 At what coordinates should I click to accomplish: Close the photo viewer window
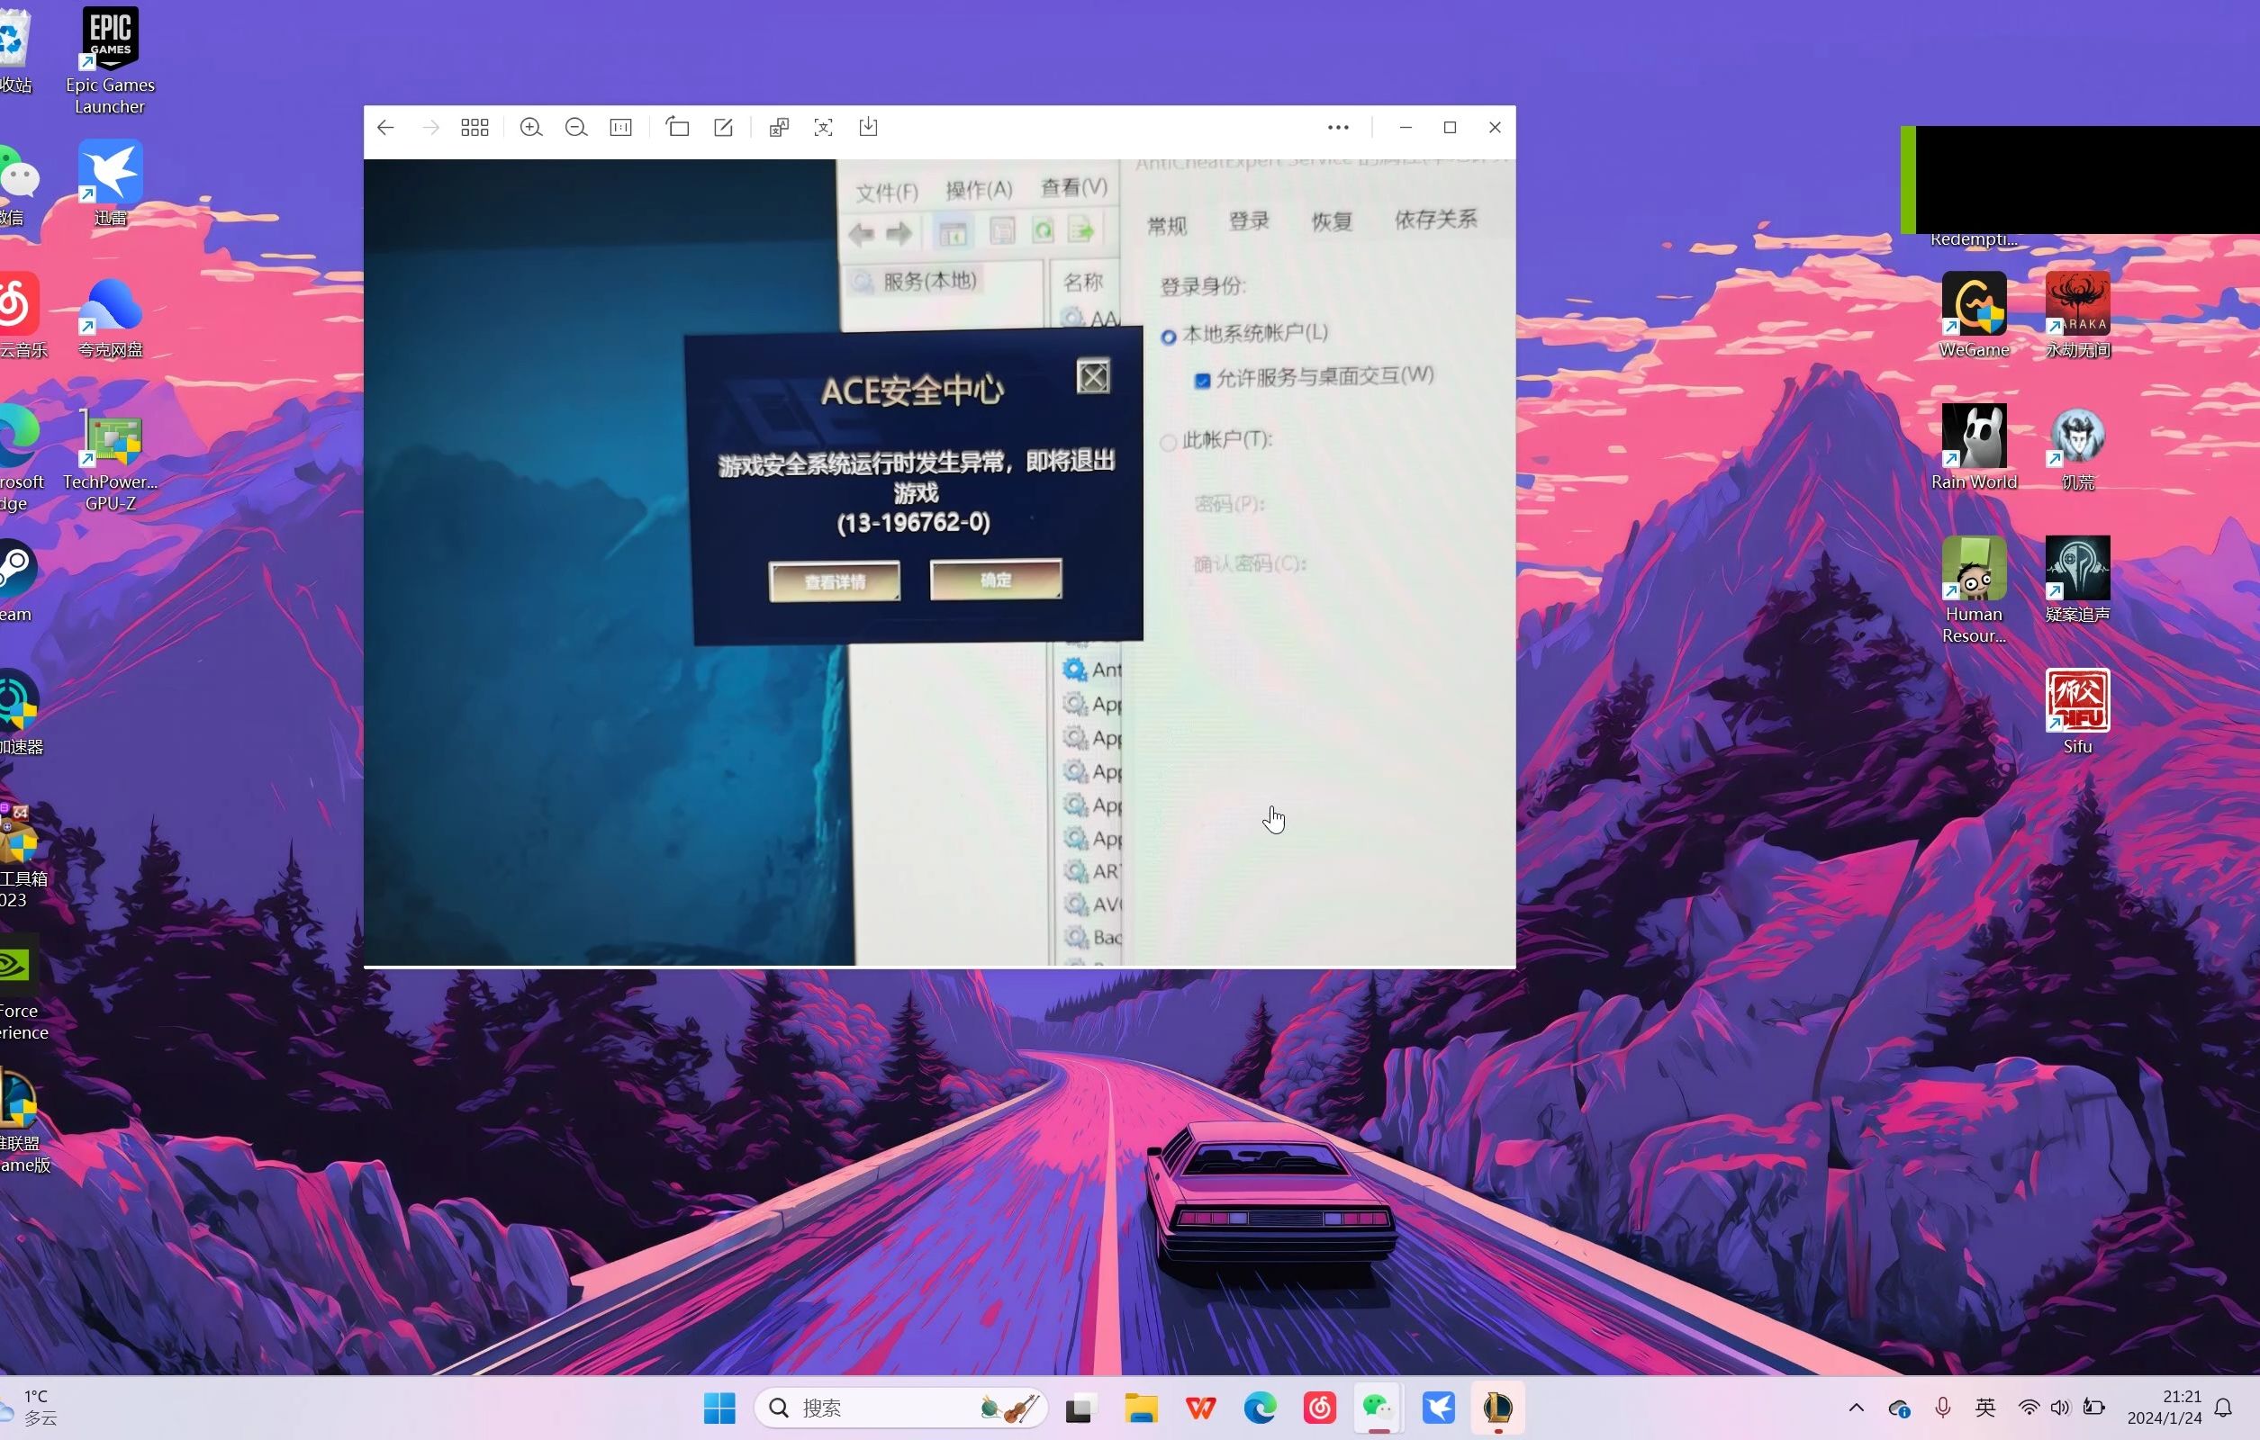tap(1495, 128)
